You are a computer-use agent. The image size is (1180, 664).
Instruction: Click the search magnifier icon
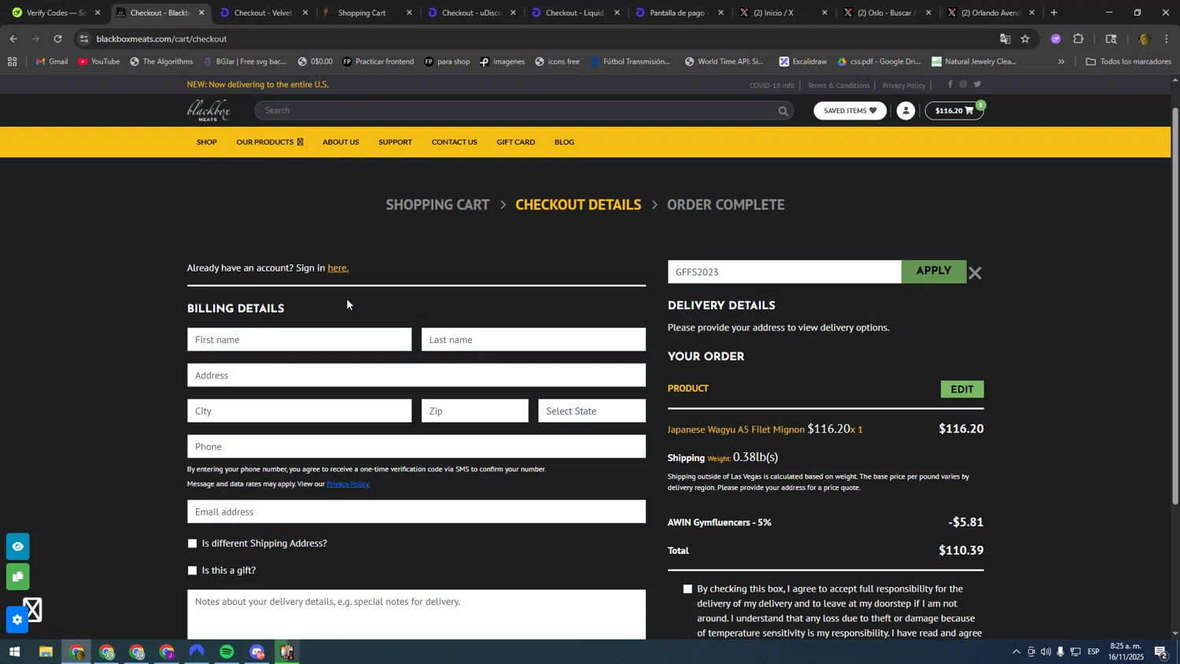[x=783, y=111]
